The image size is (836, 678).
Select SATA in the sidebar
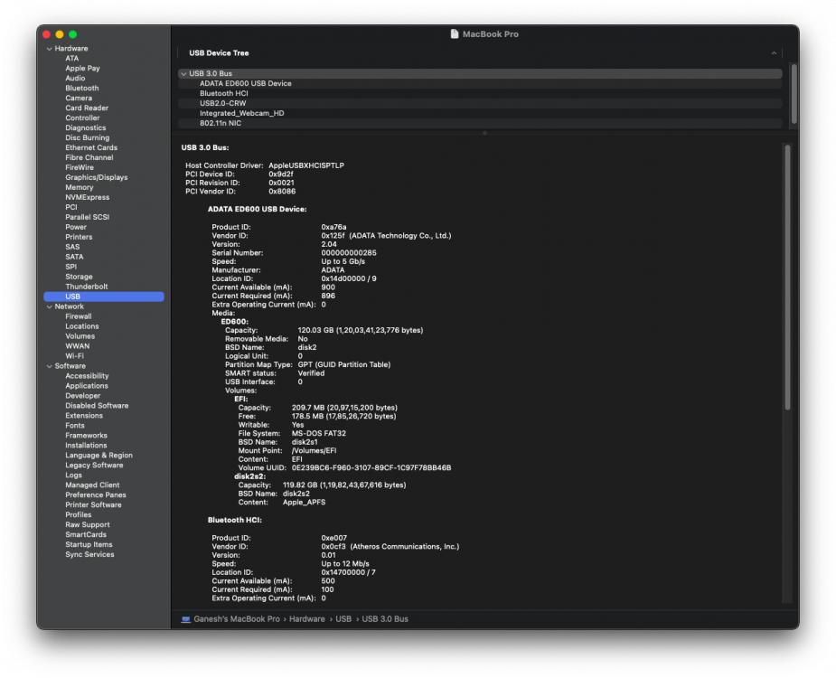pos(75,257)
